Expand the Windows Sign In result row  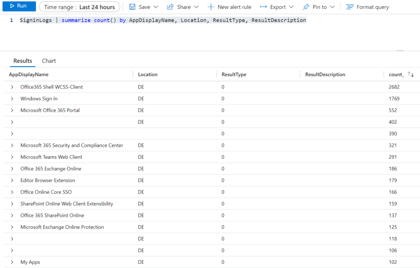11,99
